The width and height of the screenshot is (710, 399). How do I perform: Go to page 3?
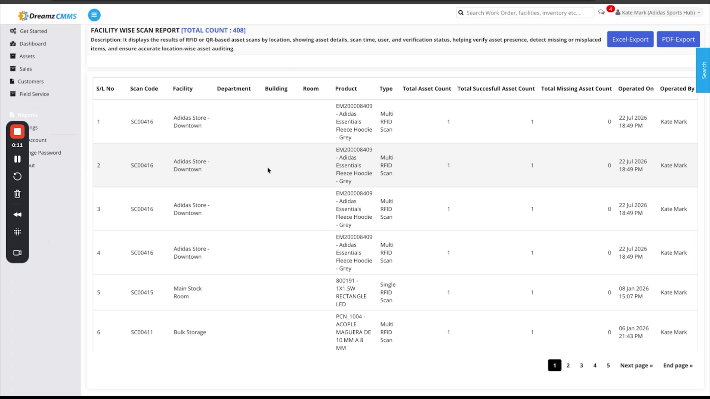click(581, 365)
